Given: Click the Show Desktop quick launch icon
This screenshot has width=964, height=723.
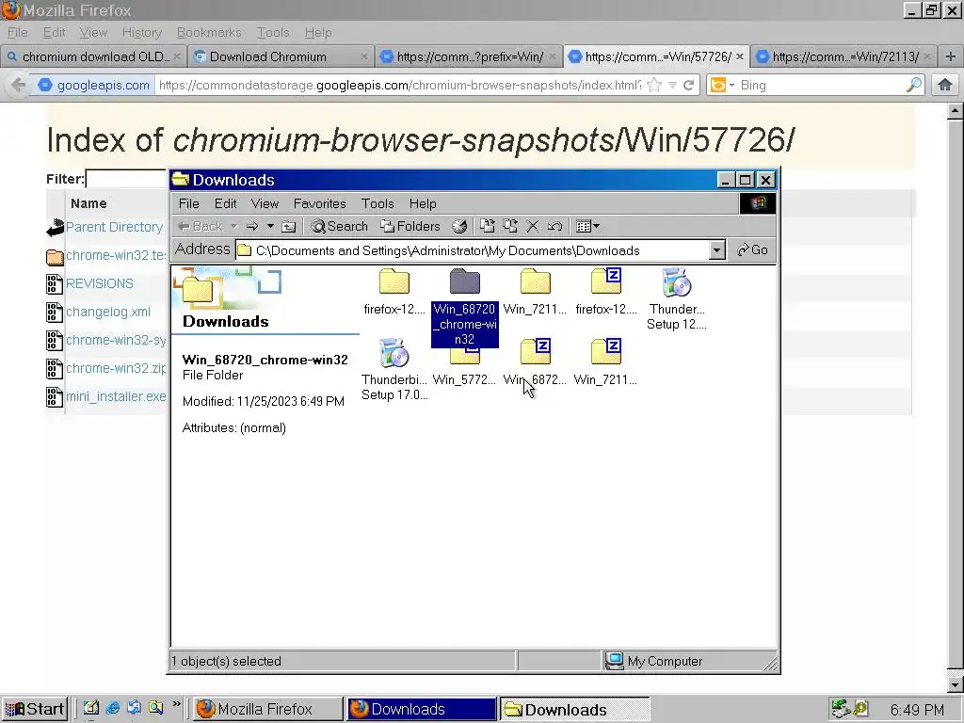Looking at the screenshot, I should (x=91, y=708).
